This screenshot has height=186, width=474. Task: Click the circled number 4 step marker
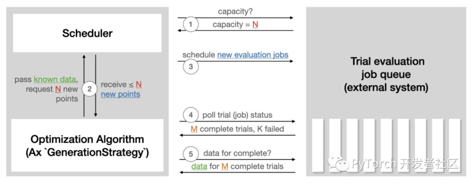(x=190, y=115)
